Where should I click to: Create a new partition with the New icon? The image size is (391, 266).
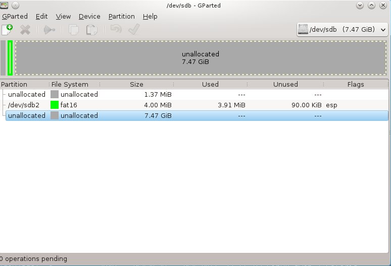click(7, 30)
